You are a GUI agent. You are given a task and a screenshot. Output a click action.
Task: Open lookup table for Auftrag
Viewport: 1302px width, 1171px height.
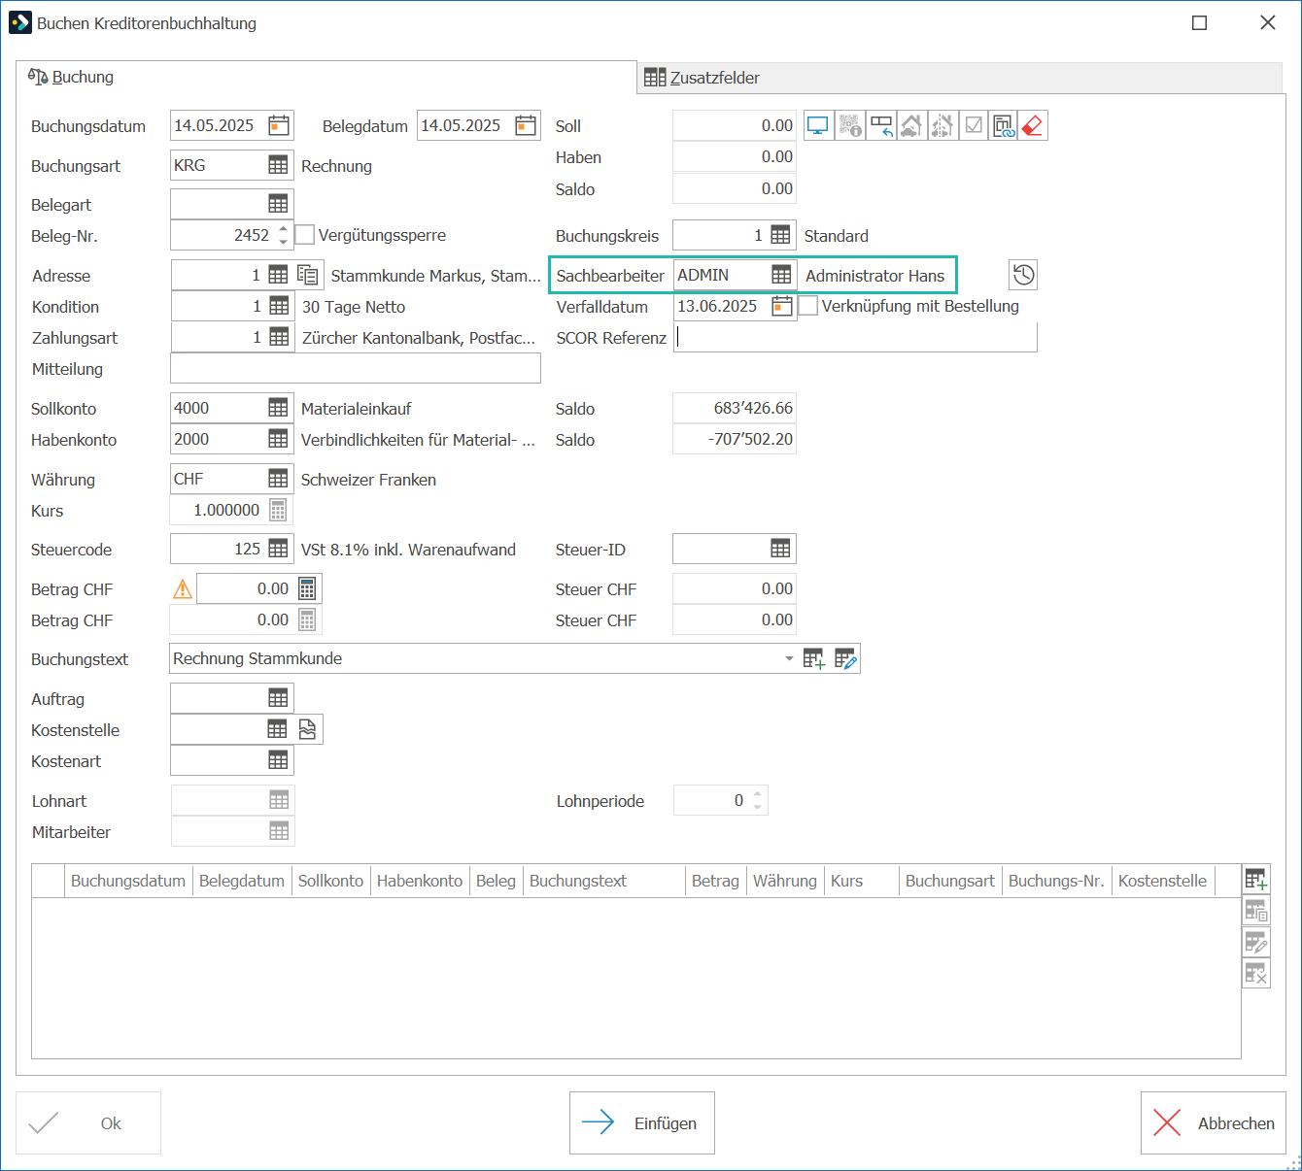(x=278, y=698)
